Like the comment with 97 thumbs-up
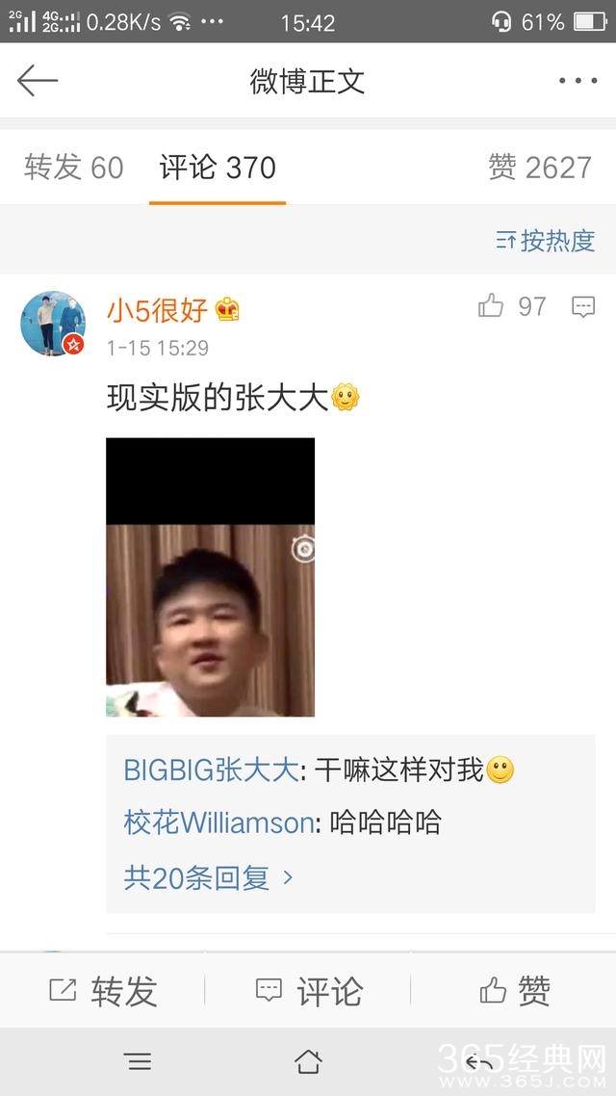 pos(491,306)
